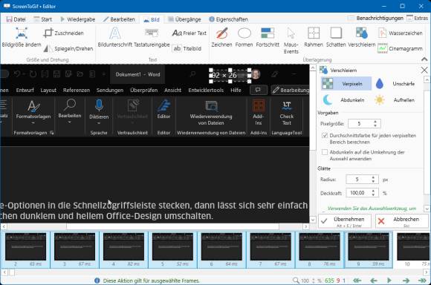Play the animation
The width and height of the screenshot is (431, 285).
(389, 281)
